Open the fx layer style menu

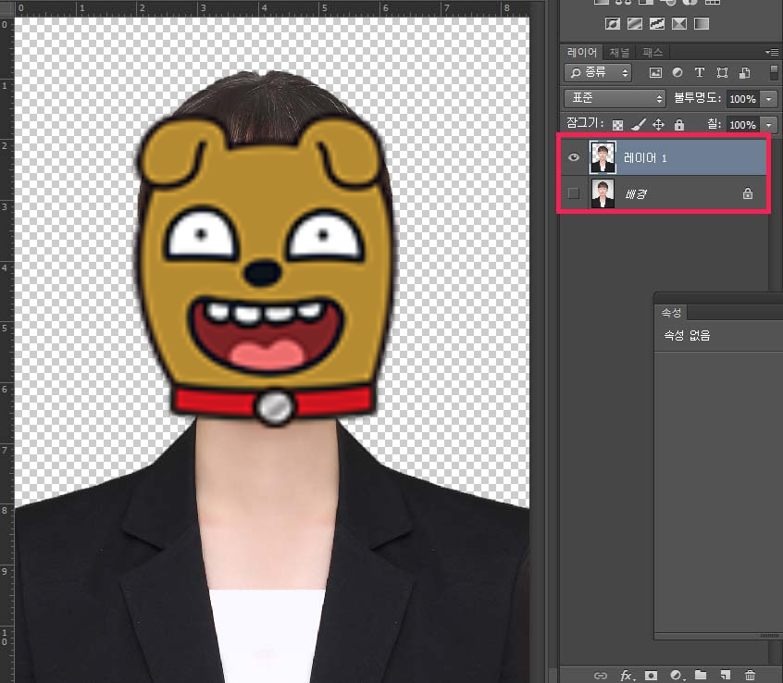click(627, 676)
